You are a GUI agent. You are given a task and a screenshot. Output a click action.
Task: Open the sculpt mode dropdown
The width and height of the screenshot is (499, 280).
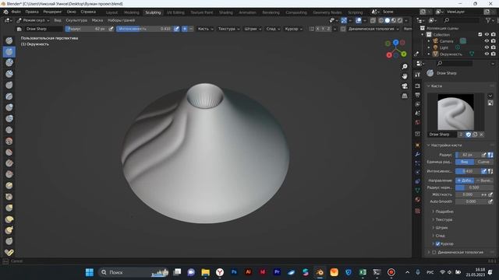33,20
